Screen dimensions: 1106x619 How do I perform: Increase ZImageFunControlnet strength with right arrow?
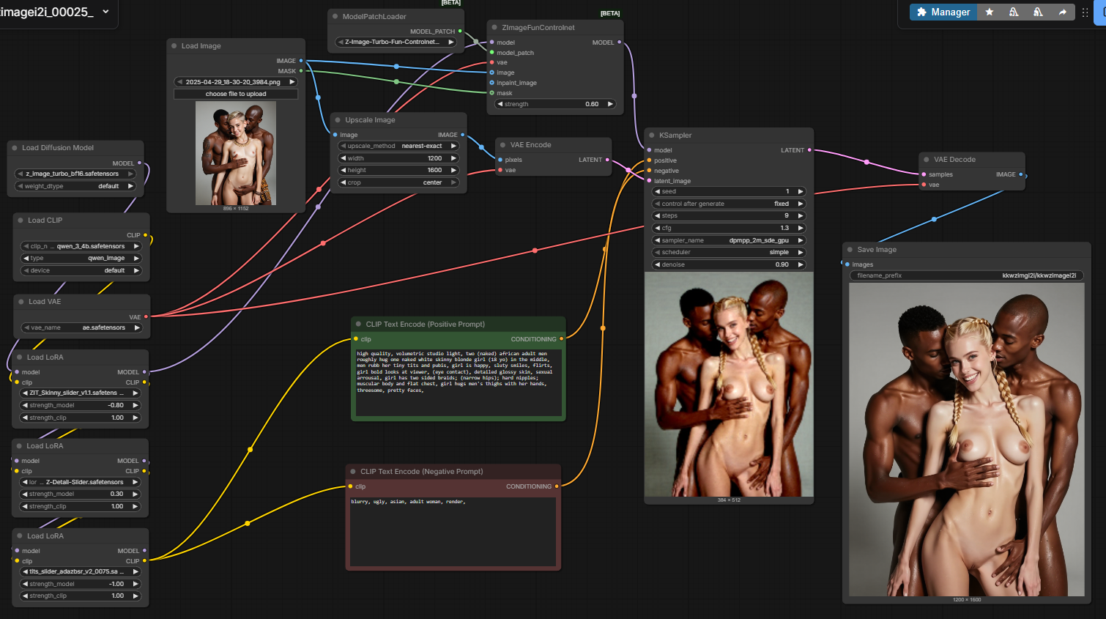(x=610, y=104)
